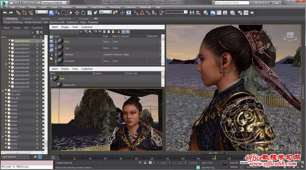Click the Modify Selection ribbon panel button
Viewport: 306px width, 170px height.
coord(33,22)
